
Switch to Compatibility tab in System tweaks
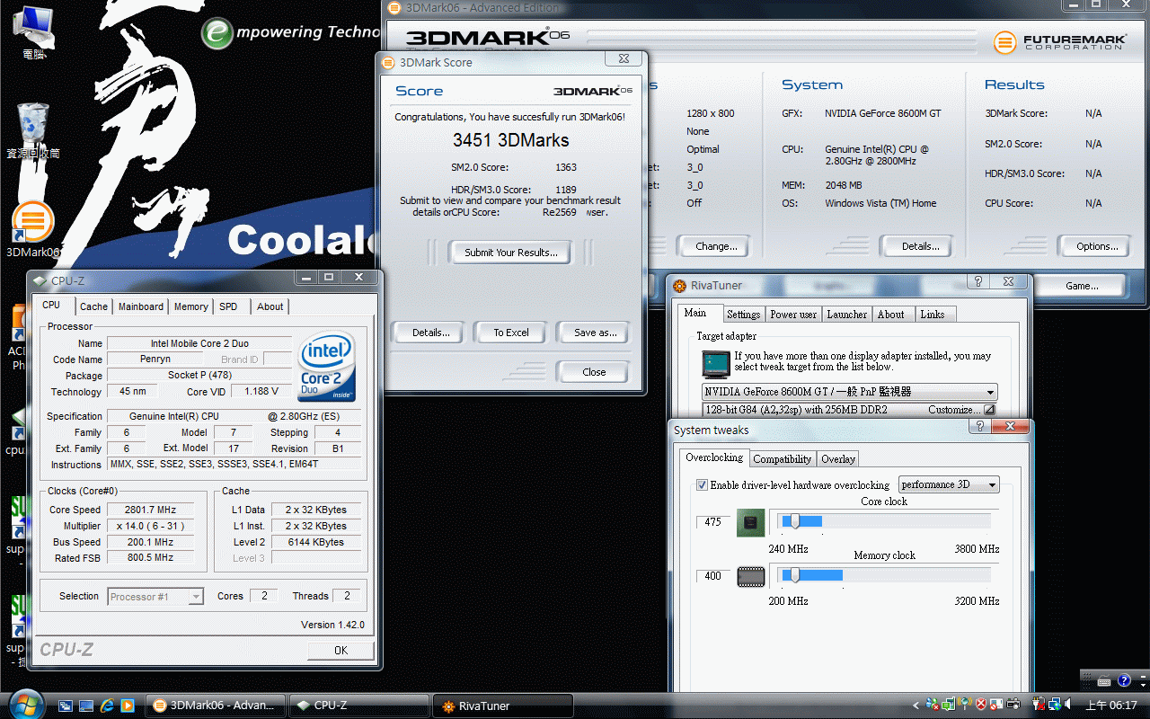coord(782,458)
